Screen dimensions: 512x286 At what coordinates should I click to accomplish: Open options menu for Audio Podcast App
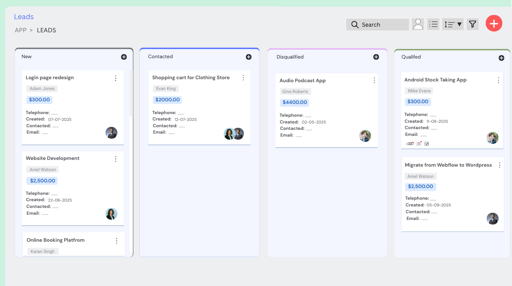pos(374,80)
